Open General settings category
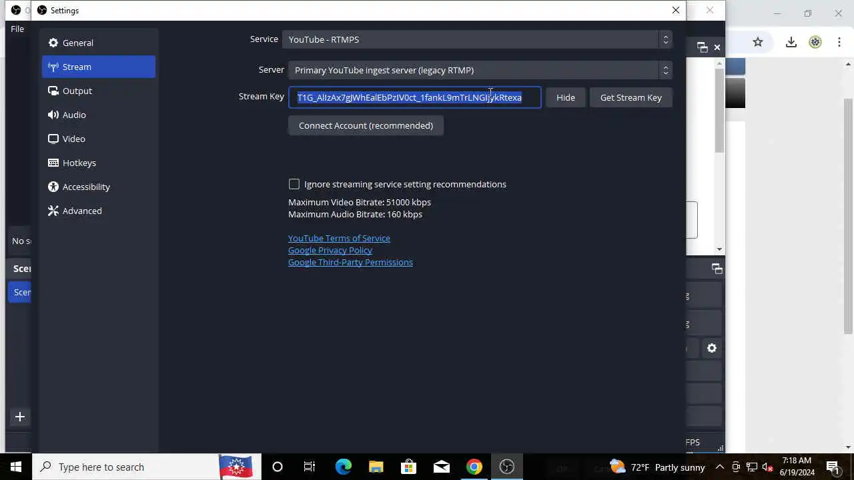 click(x=98, y=43)
